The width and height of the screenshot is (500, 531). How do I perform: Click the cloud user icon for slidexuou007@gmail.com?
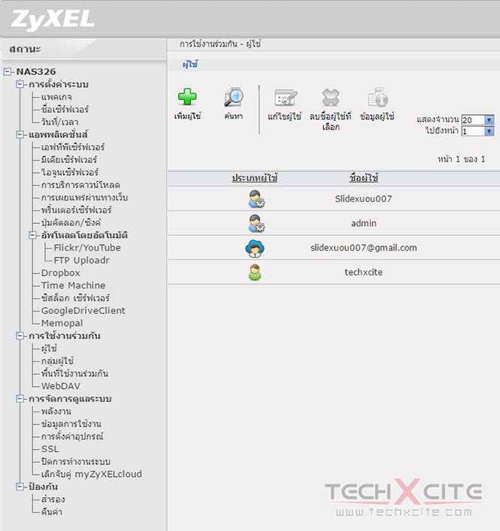pyautogui.click(x=256, y=248)
